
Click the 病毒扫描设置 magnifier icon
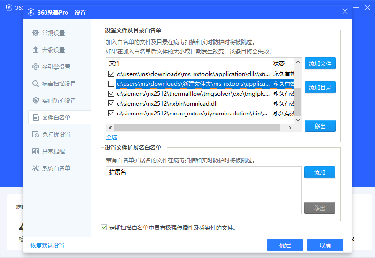tap(36, 83)
